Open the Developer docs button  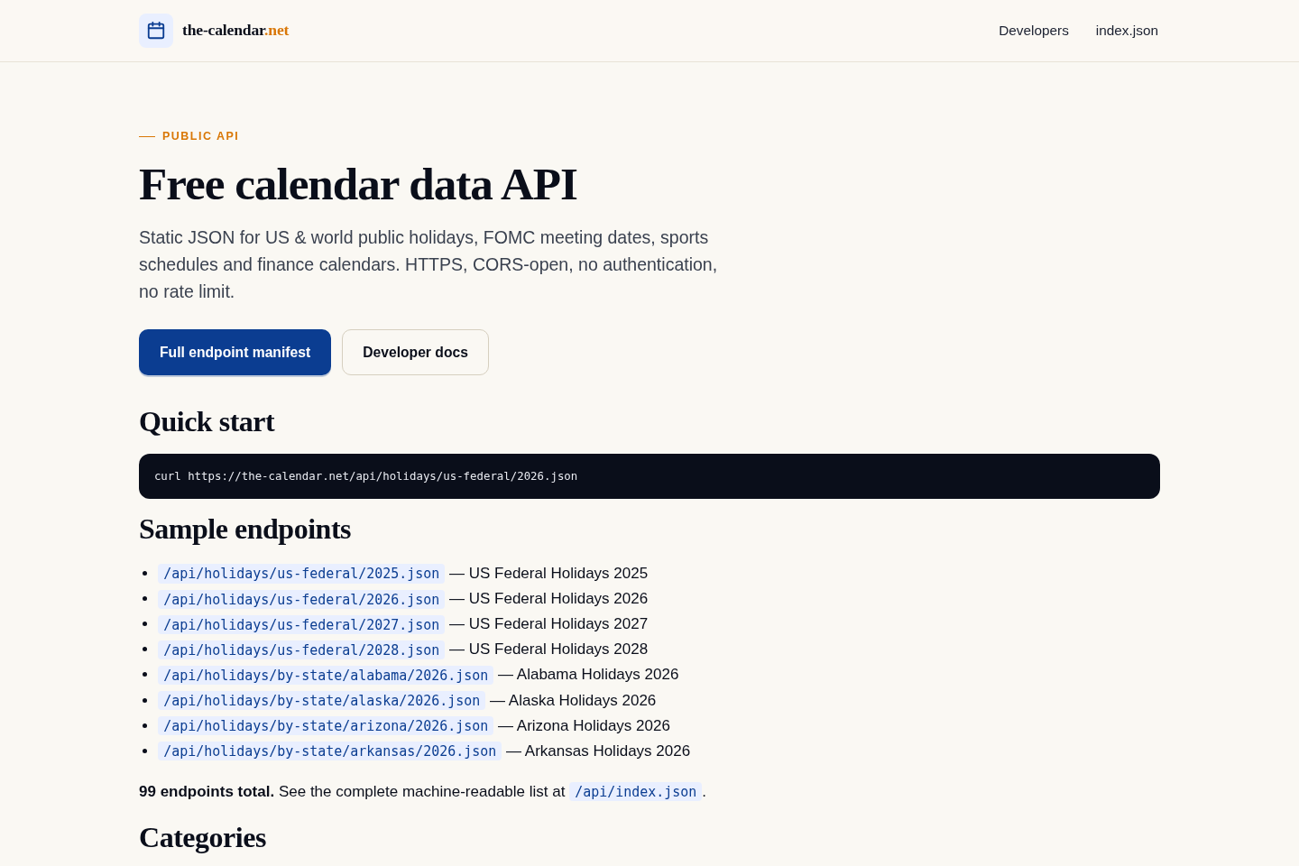point(415,352)
